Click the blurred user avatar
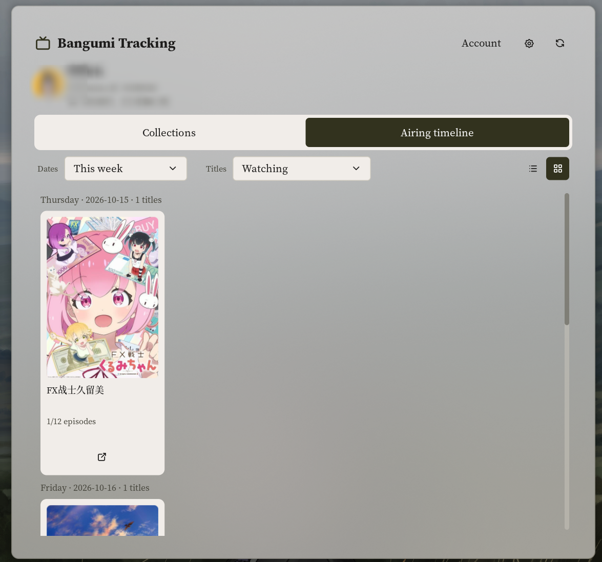The height and width of the screenshot is (562, 602). click(49, 83)
